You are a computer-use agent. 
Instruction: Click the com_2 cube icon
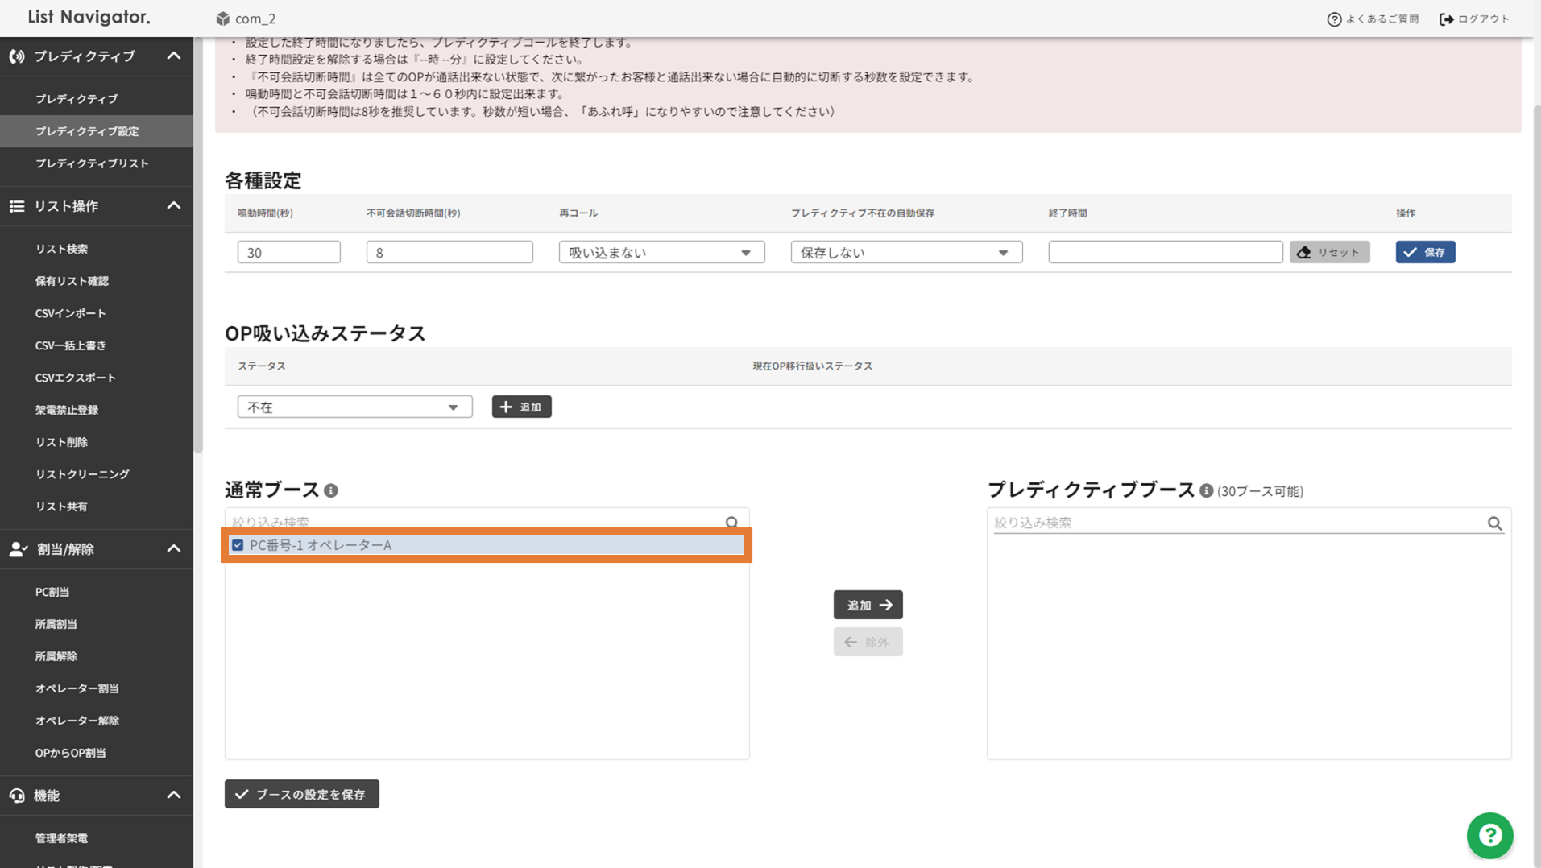(x=223, y=19)
